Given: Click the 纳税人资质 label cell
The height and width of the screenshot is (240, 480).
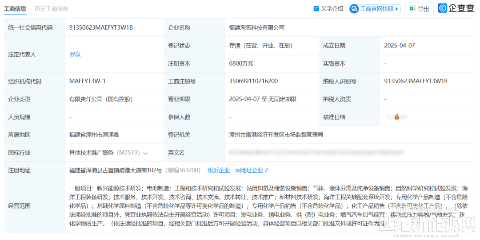Looking at the screenshot, I should [x=349, y=99].
